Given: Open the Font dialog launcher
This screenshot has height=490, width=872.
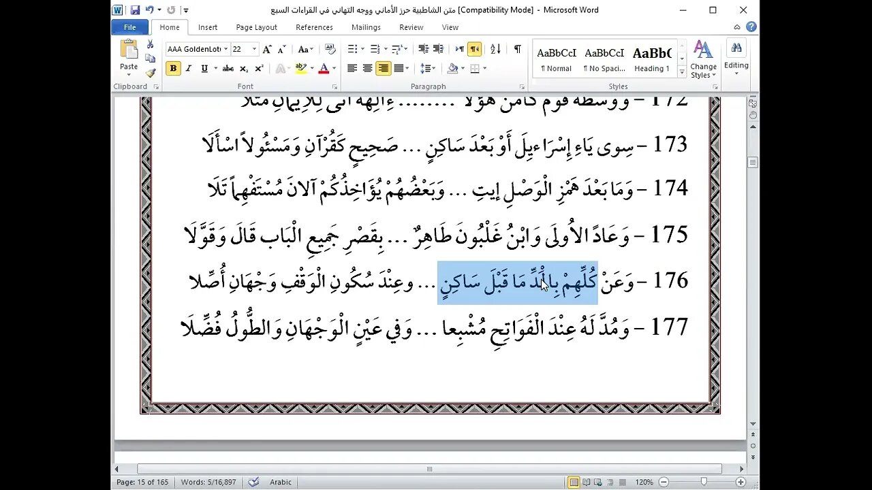Looking at the screenshot, I should (334, 87).
